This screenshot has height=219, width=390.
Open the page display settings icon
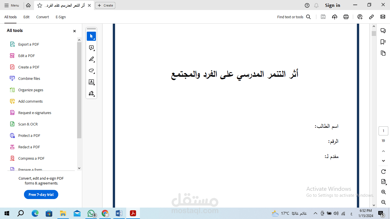click(383, 182)
